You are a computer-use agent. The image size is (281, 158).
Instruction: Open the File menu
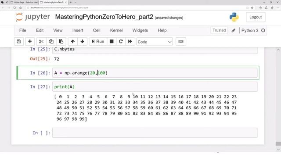(22, 30)
